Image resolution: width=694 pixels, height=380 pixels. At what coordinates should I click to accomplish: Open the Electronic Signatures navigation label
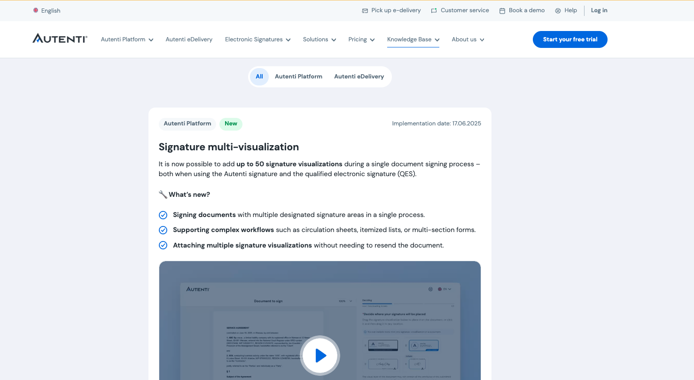(x=254, y=39)
